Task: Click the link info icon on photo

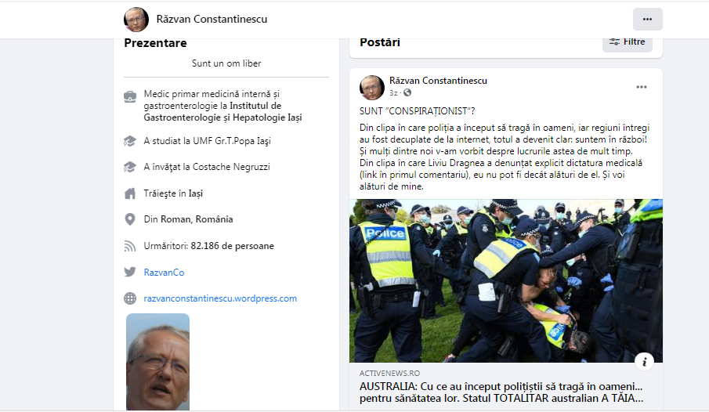Action: pos(644,361)
